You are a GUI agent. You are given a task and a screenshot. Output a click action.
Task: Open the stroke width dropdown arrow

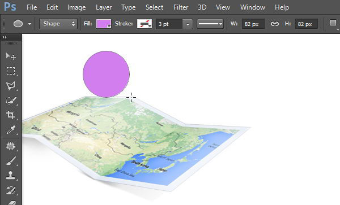point(188,24)
